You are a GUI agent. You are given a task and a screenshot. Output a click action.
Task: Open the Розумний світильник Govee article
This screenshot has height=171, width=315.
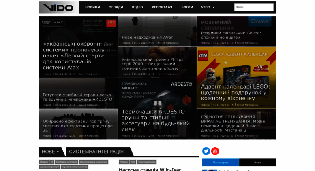pyautogui.click(x=231, y=35)
